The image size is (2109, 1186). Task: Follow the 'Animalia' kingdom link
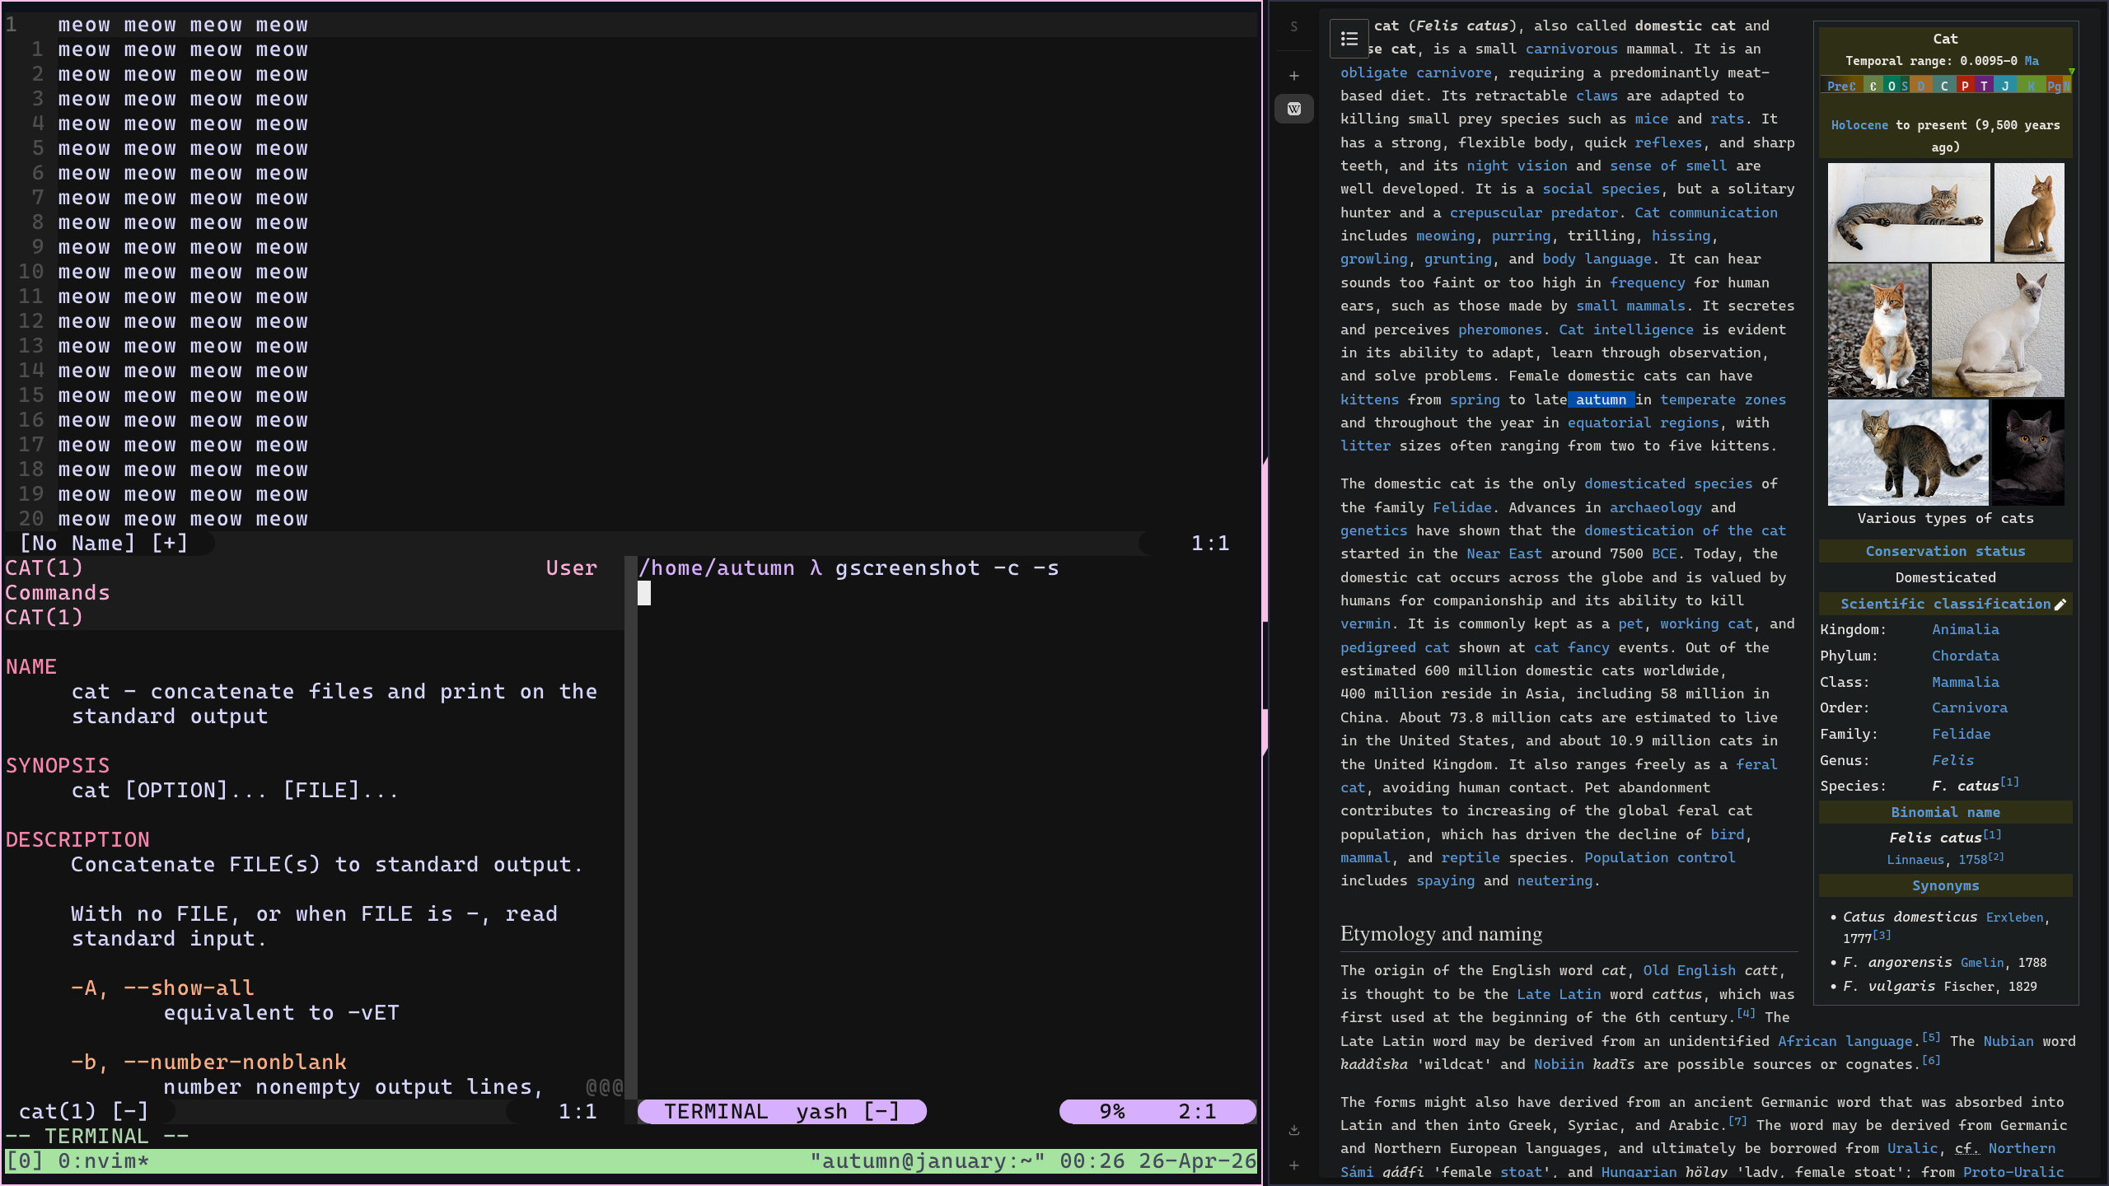(x=1965, y=630)
